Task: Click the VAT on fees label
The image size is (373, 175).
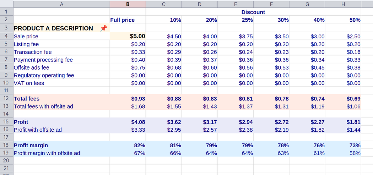Action: point(29,83)
